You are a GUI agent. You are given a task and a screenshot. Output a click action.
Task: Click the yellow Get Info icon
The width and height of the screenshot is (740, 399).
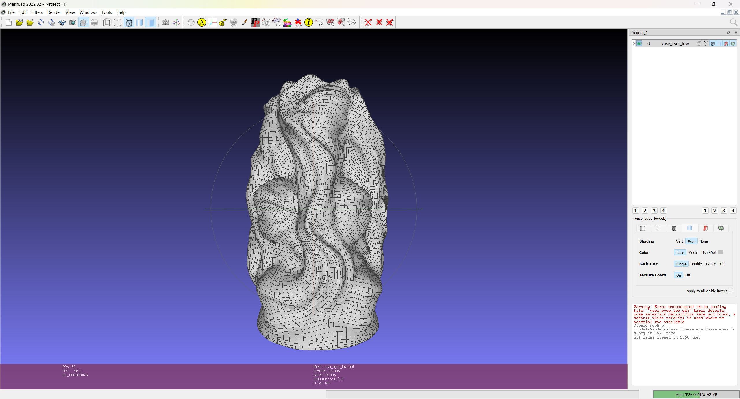coord(309,22)
